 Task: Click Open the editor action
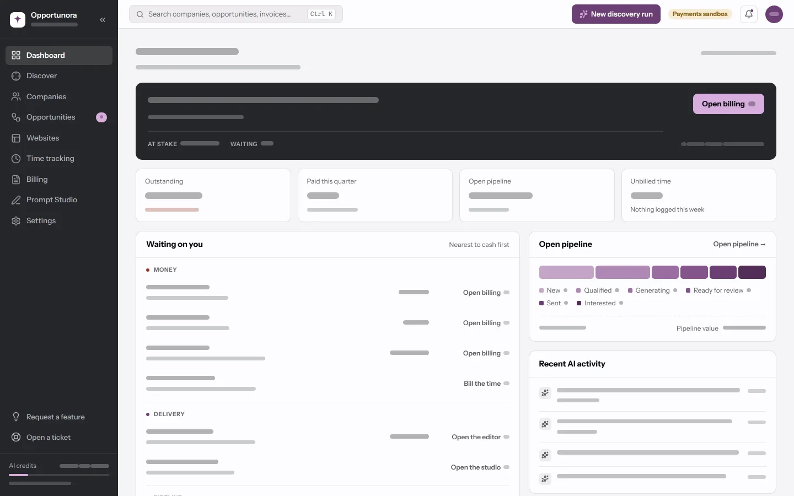pos(480,437)
